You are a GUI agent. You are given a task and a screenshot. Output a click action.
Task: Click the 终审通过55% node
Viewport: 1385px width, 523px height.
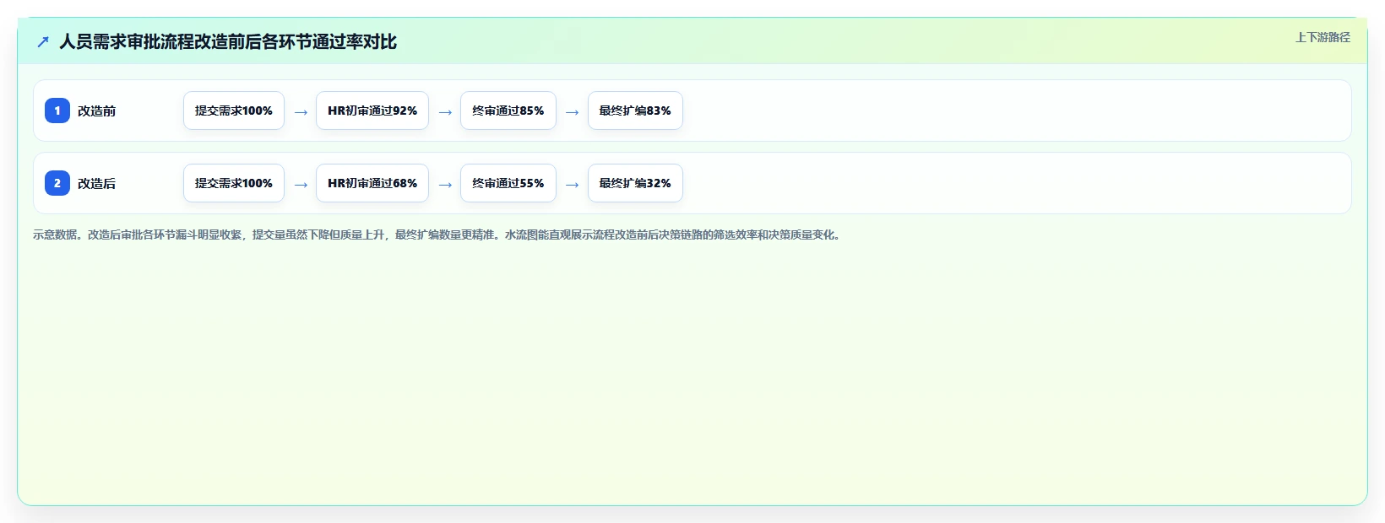point(508,183)
